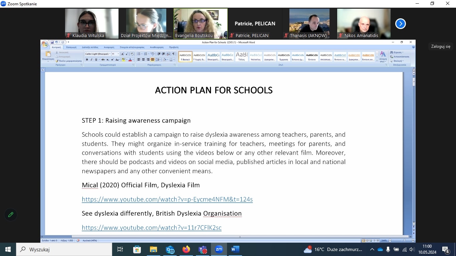
Task: Apply the red font color
Action: tap(130, 60)
